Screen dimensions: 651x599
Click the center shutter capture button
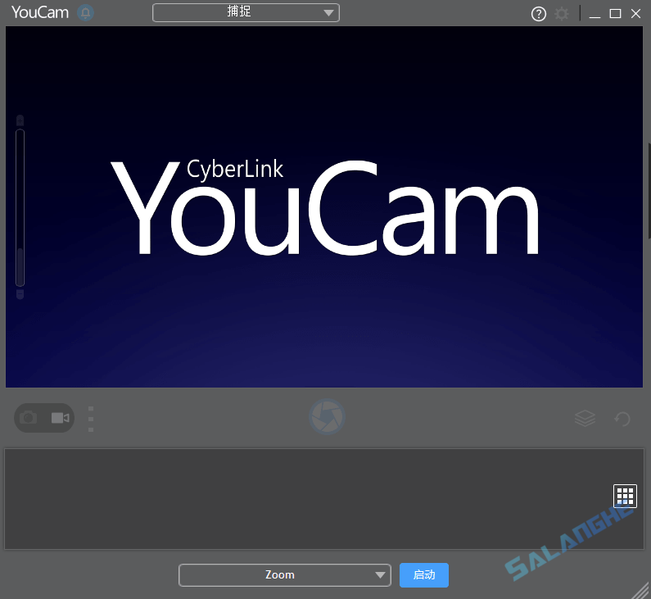328,416
